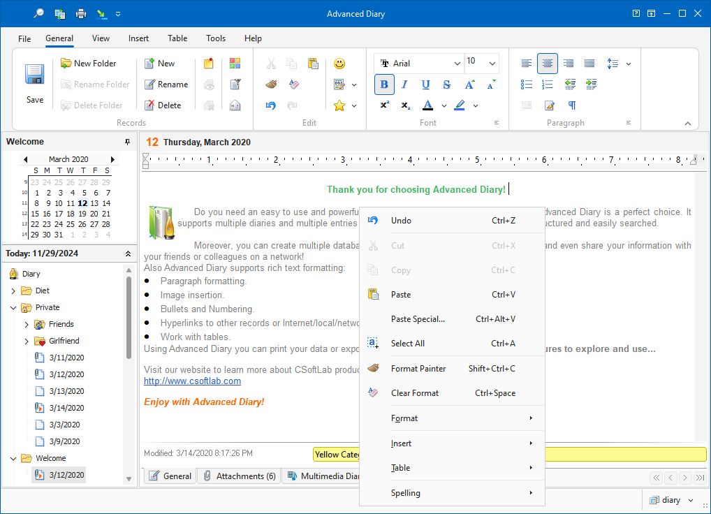The height and width of the screenshot is (514, 711).
Task: Collapse the Today panel with double chevron
Action: coord(128,254)
